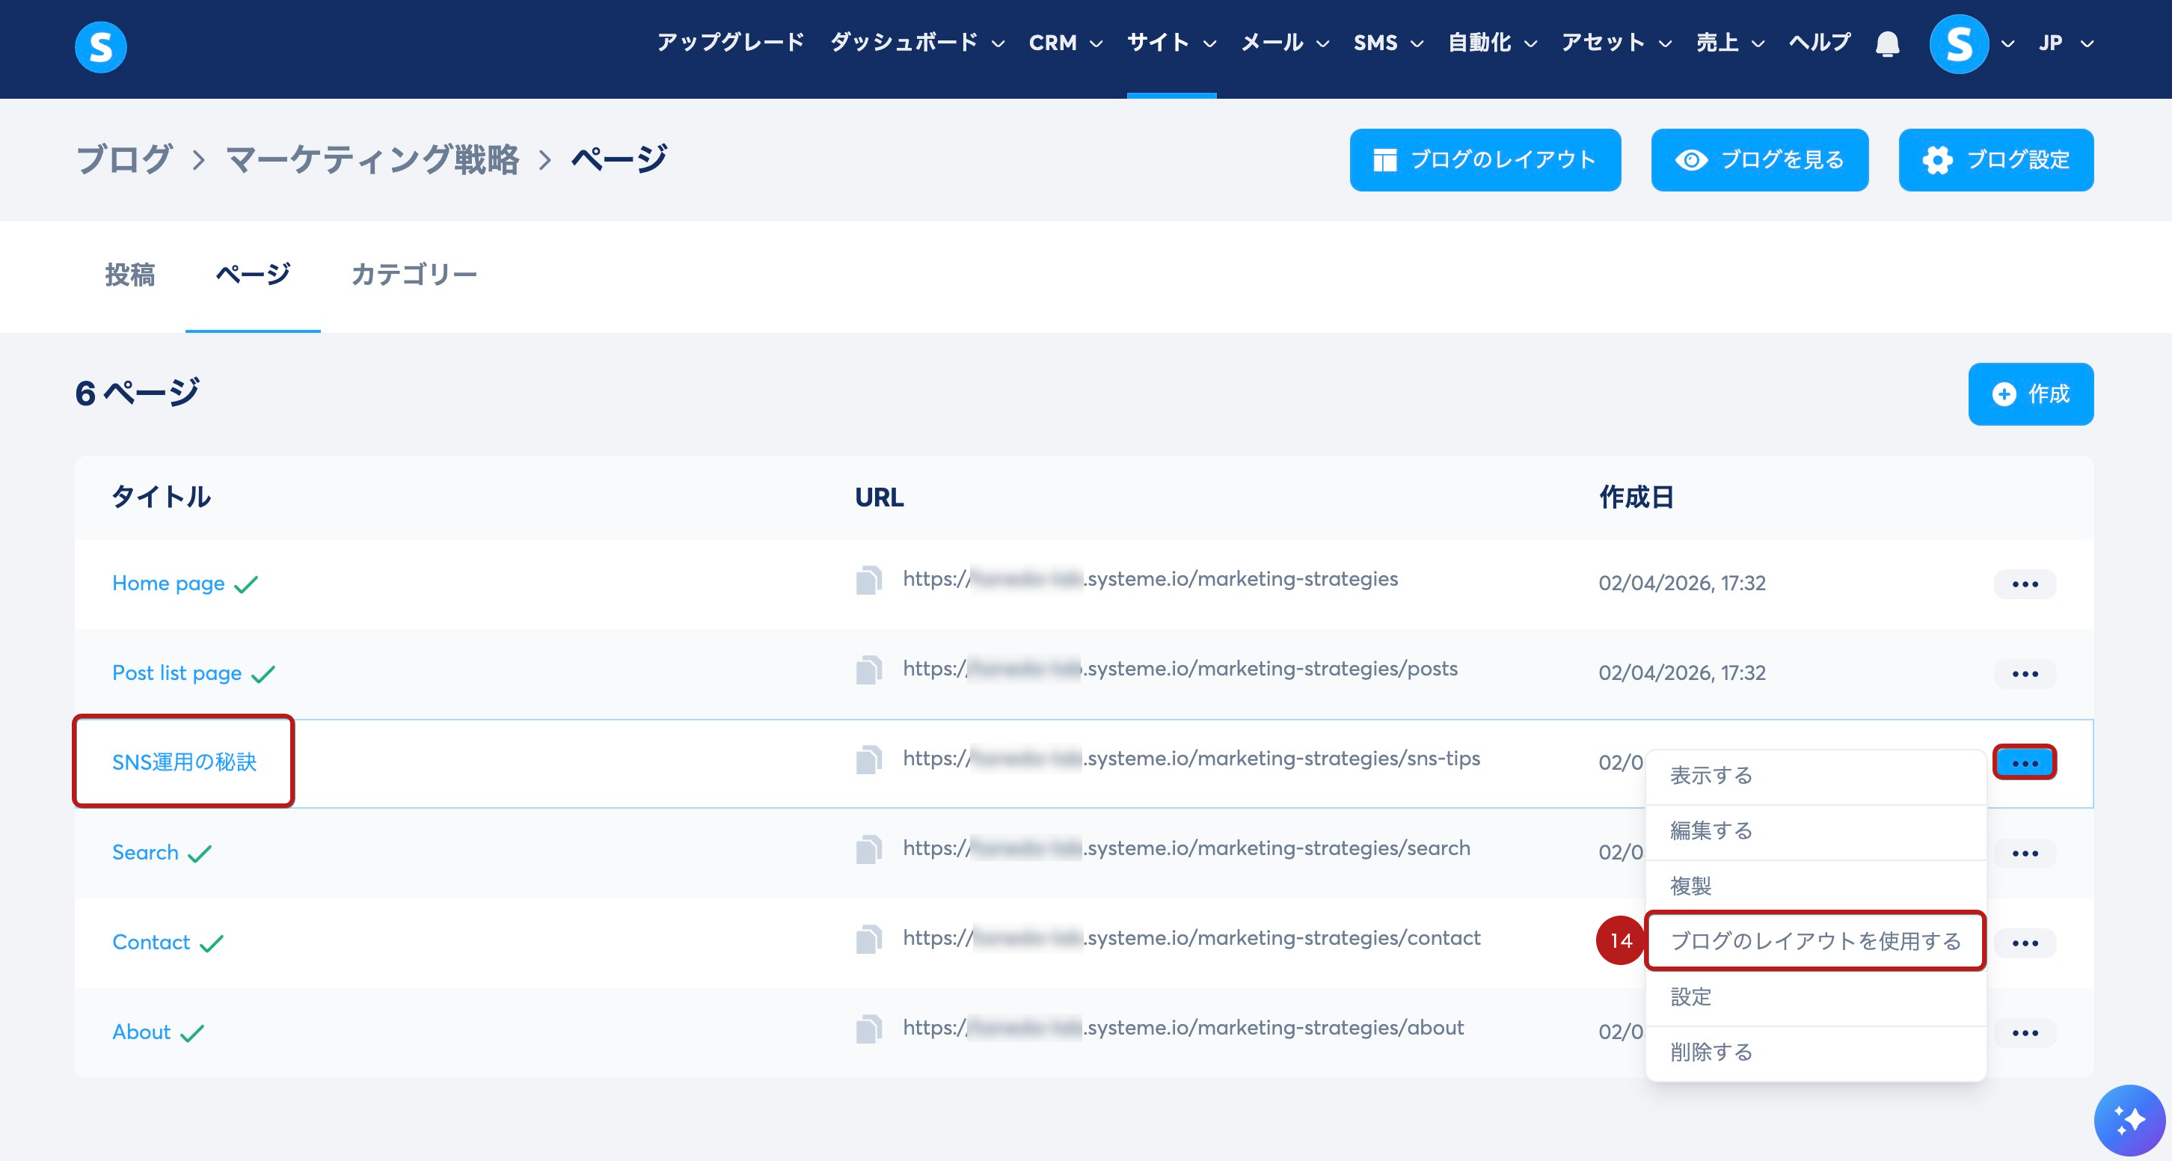Open the AI assistant sparkle button
The width and height of the screenshot is (2172, 1161).
click(2129, 1120)
